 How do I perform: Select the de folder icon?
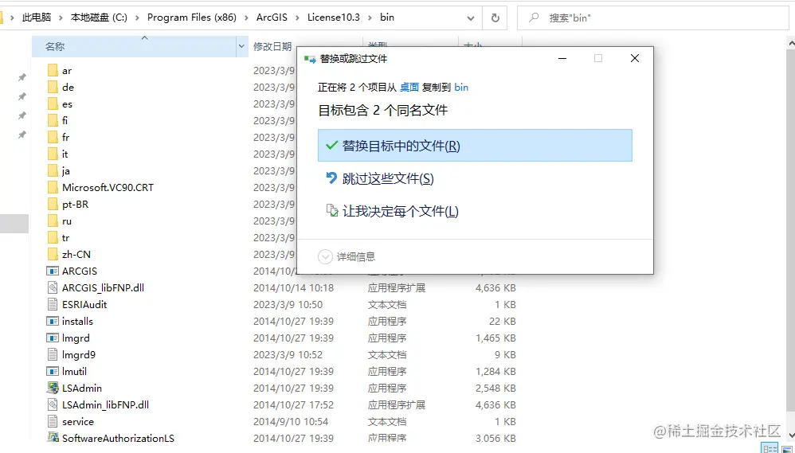click(x=53, y=87)
